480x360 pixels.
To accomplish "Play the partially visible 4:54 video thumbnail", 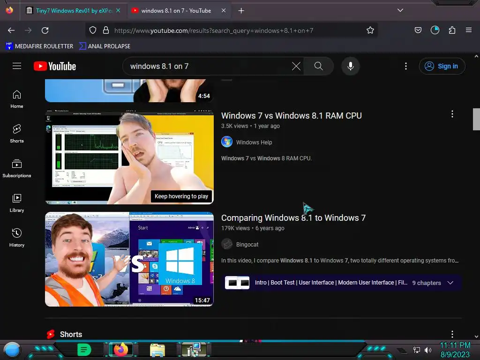I will click(129, 90).
